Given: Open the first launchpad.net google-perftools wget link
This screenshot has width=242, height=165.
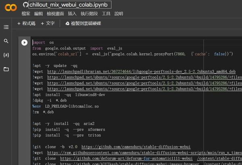Looking at the screenshot, I should pos(145,77).
